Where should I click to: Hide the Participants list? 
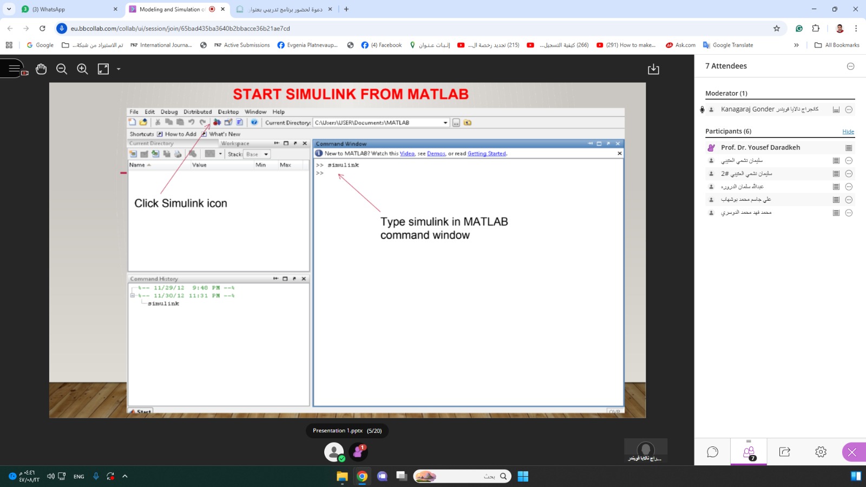pos(848,131)
